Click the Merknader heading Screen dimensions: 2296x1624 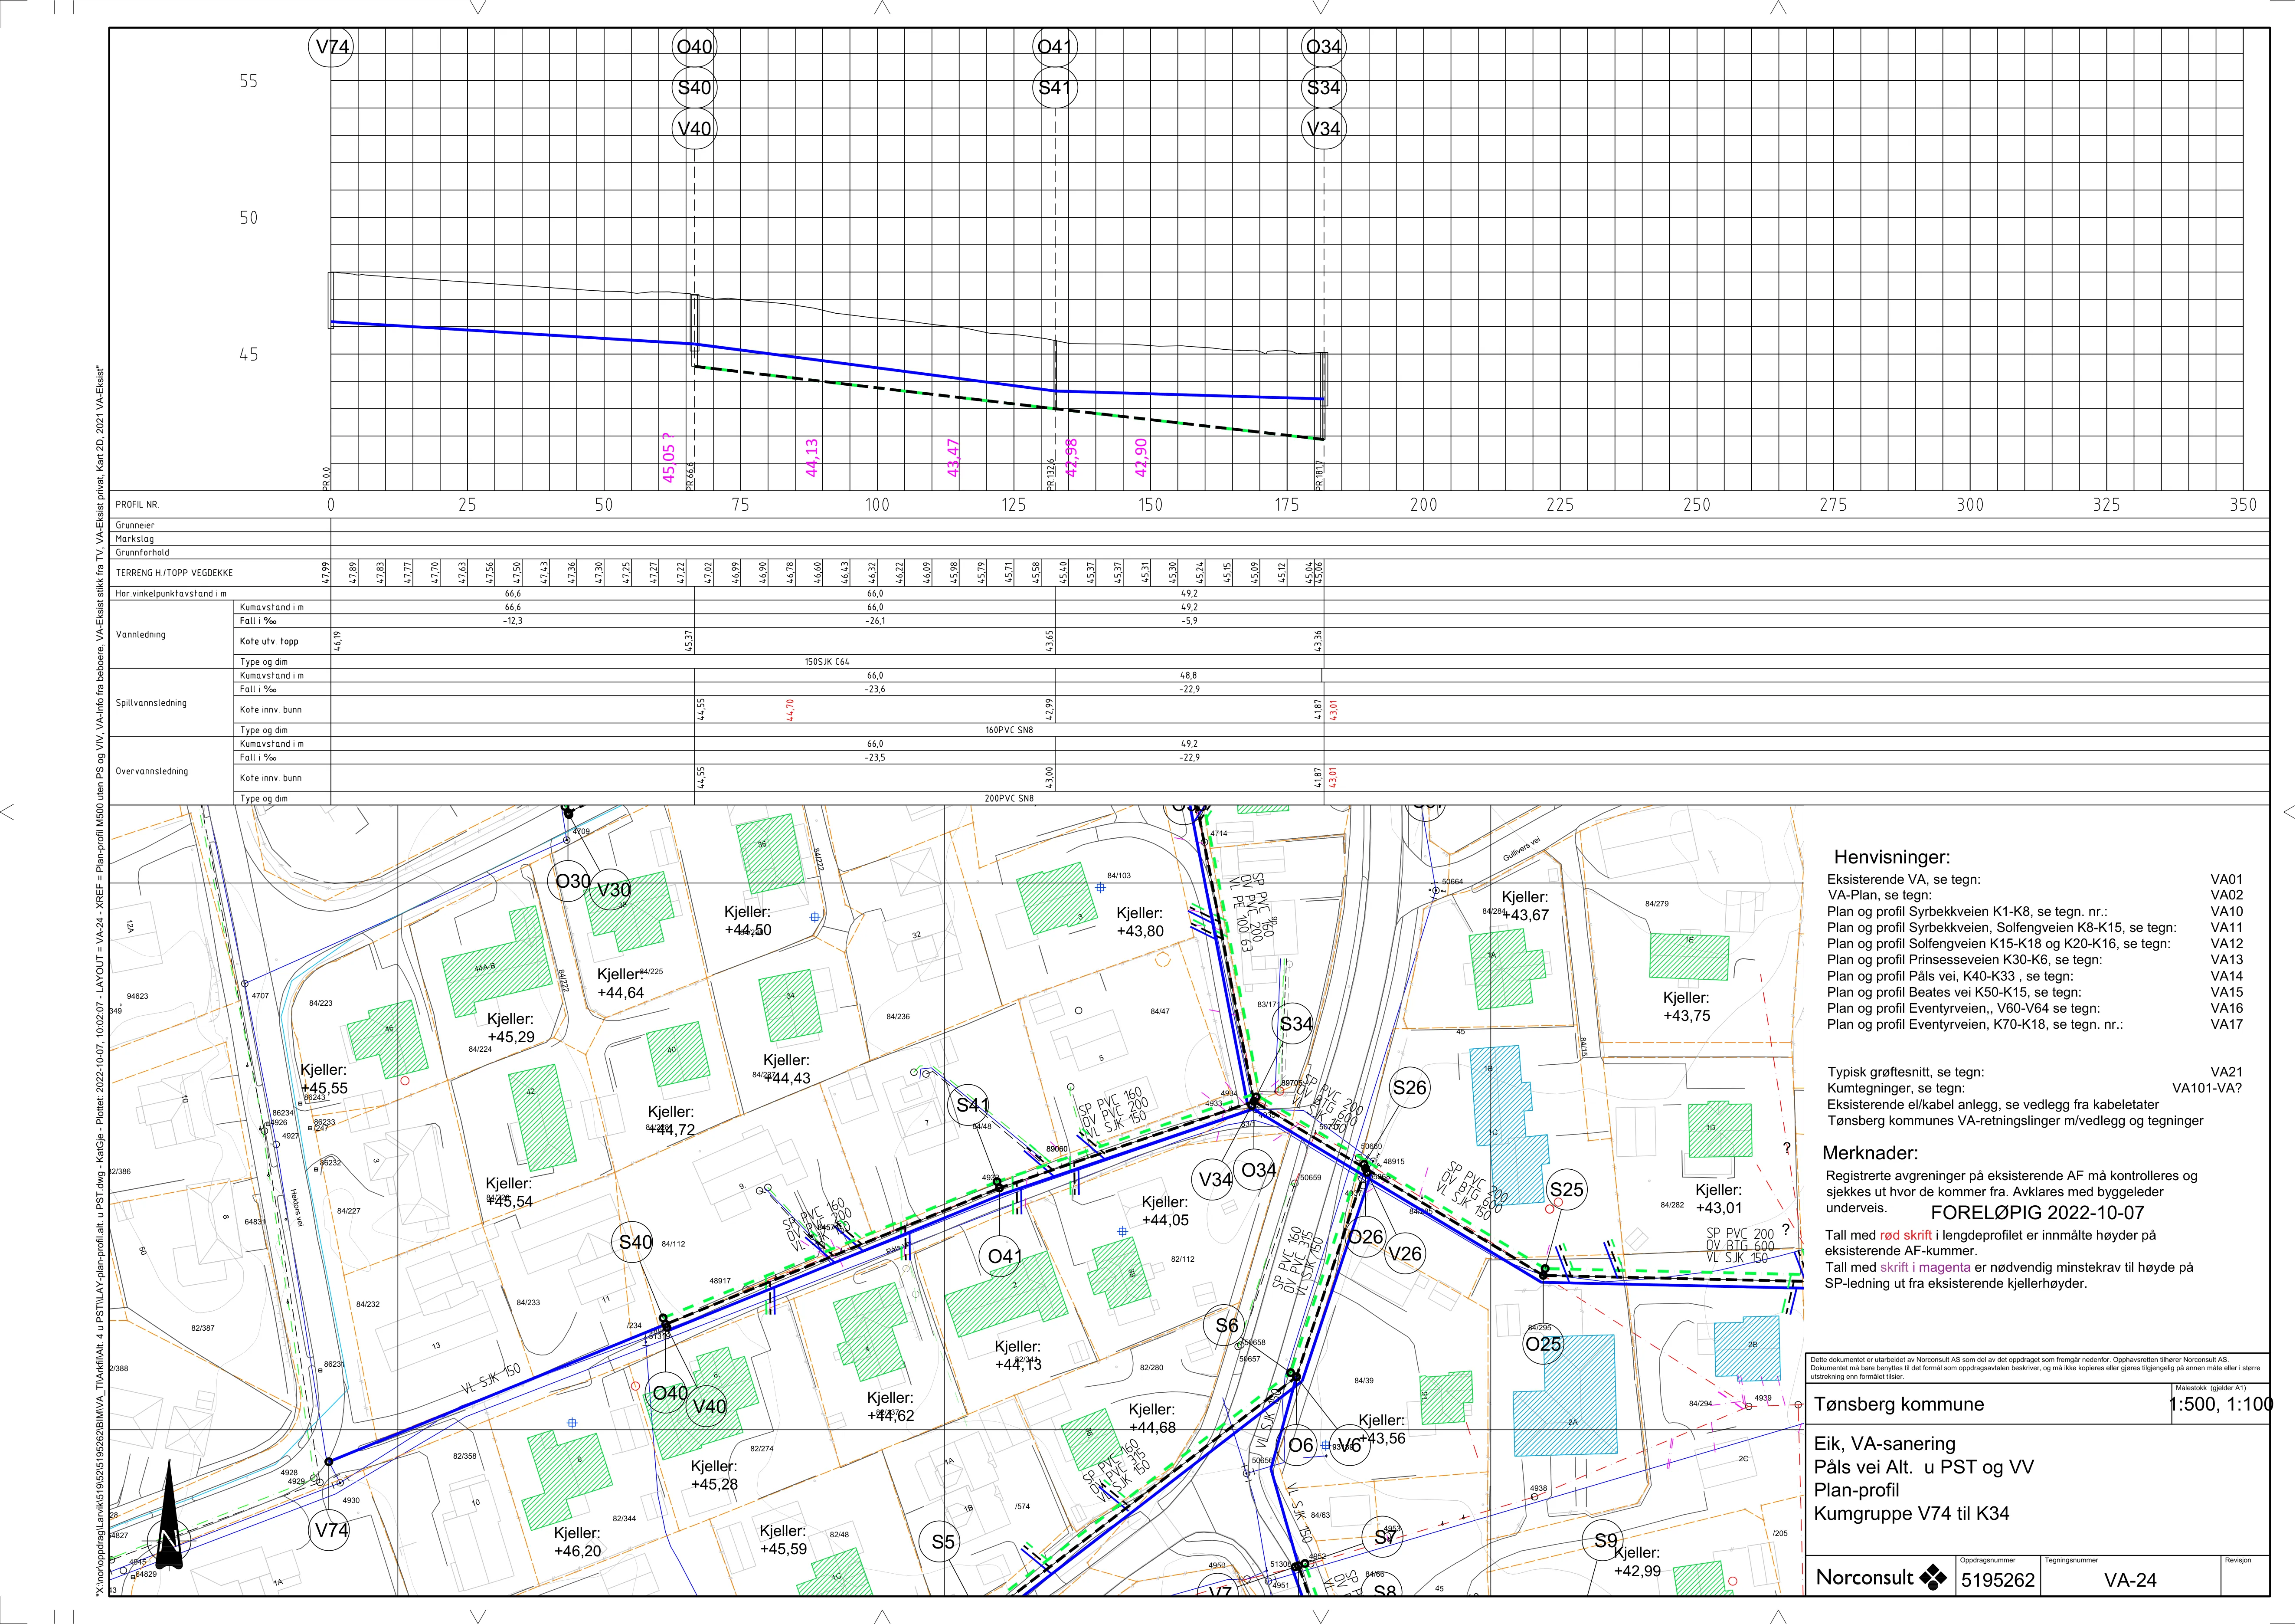pos(1870,1153)
